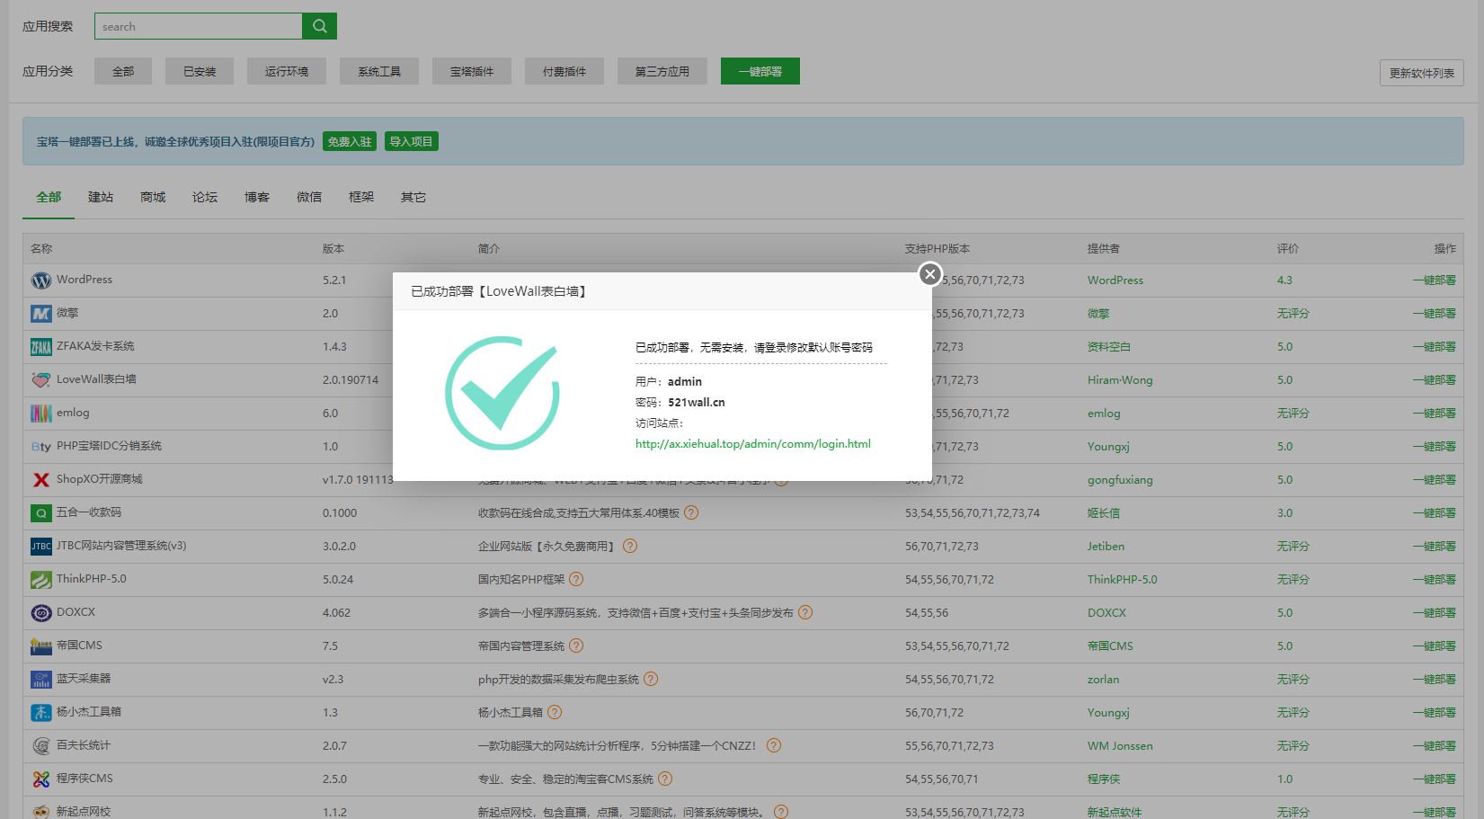Viewport: 1484px width, 819px height.
Task: Deploy 帝国CMS with 一键部署 link
Action: pos(1434,646)
